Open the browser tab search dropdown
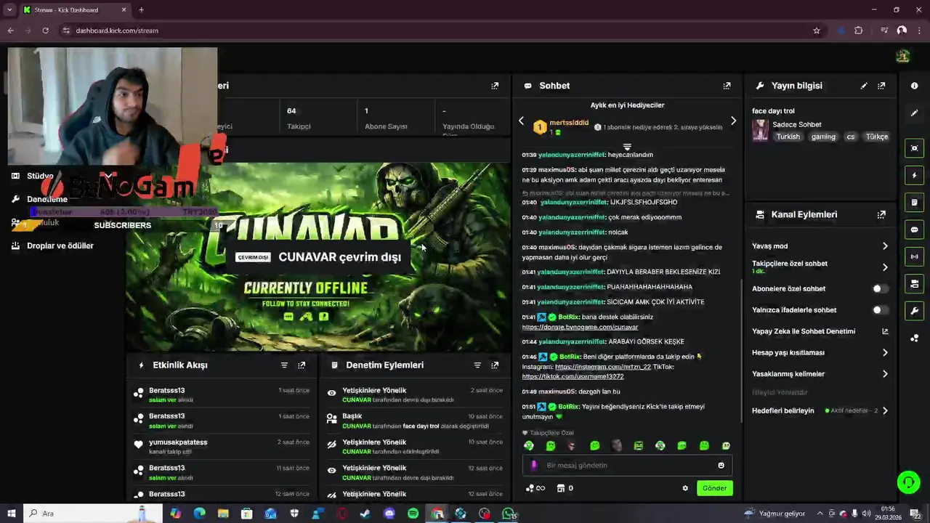The width and height of the screenshot is (930, 523). coord(9,10)
